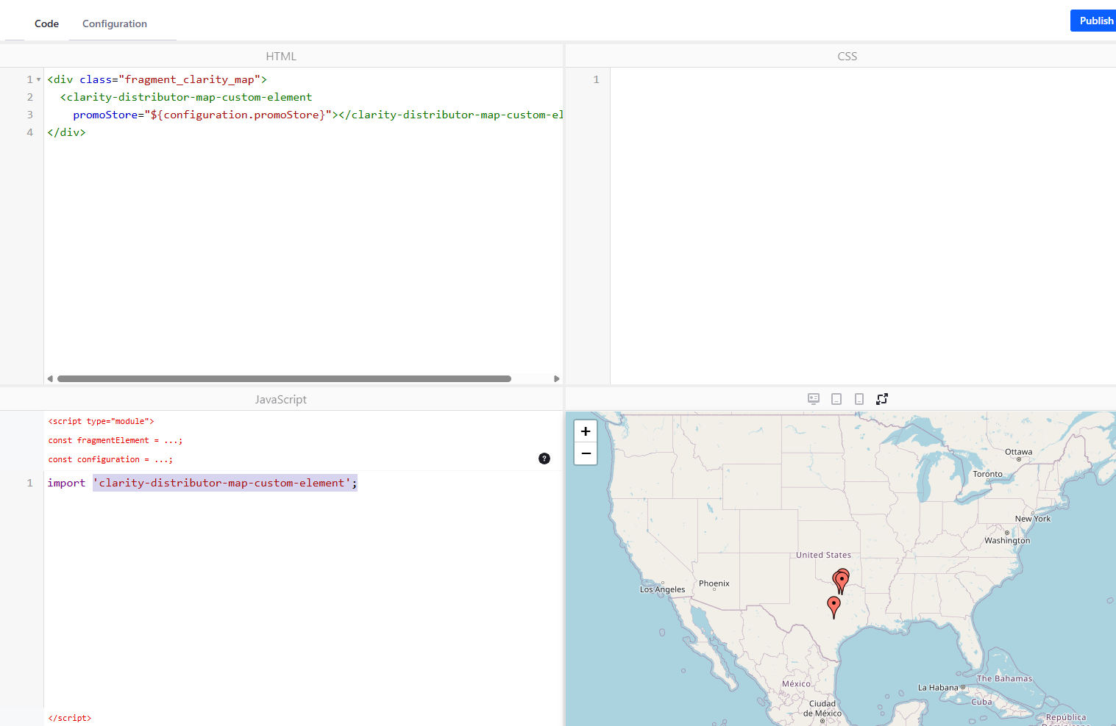This screenshot has width=1116, height=726.
Task: Click the promoStore attribute name
Action: [x=105, y=115]
